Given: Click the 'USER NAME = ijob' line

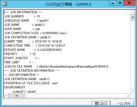Looking at the screenshot, I should tap(22, 29).
